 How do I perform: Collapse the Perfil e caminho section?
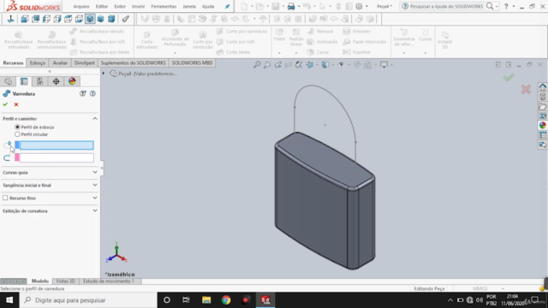95,119
